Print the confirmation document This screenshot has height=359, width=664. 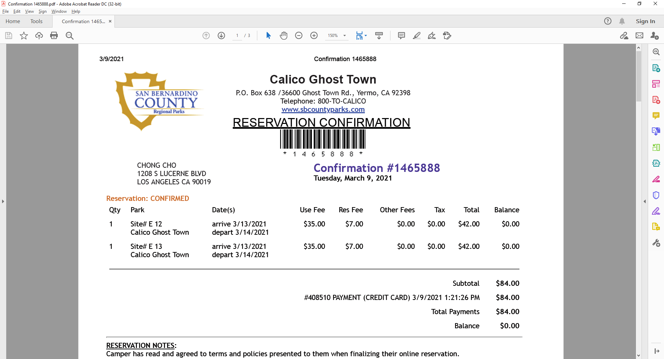pyautogui.click(x=54, y=36)
